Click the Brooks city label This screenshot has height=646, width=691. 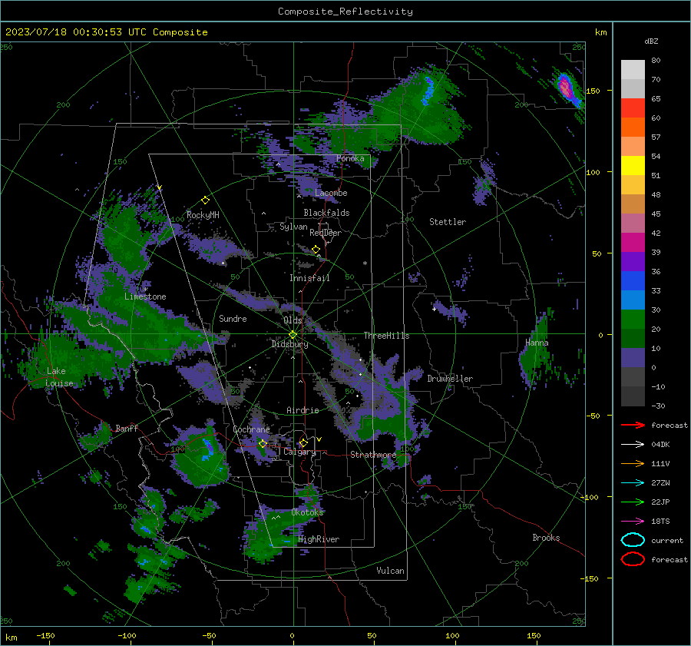pyautogui.click(x=546, y=538)
